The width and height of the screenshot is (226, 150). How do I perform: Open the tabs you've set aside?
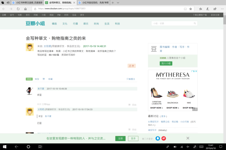point(3,2)
